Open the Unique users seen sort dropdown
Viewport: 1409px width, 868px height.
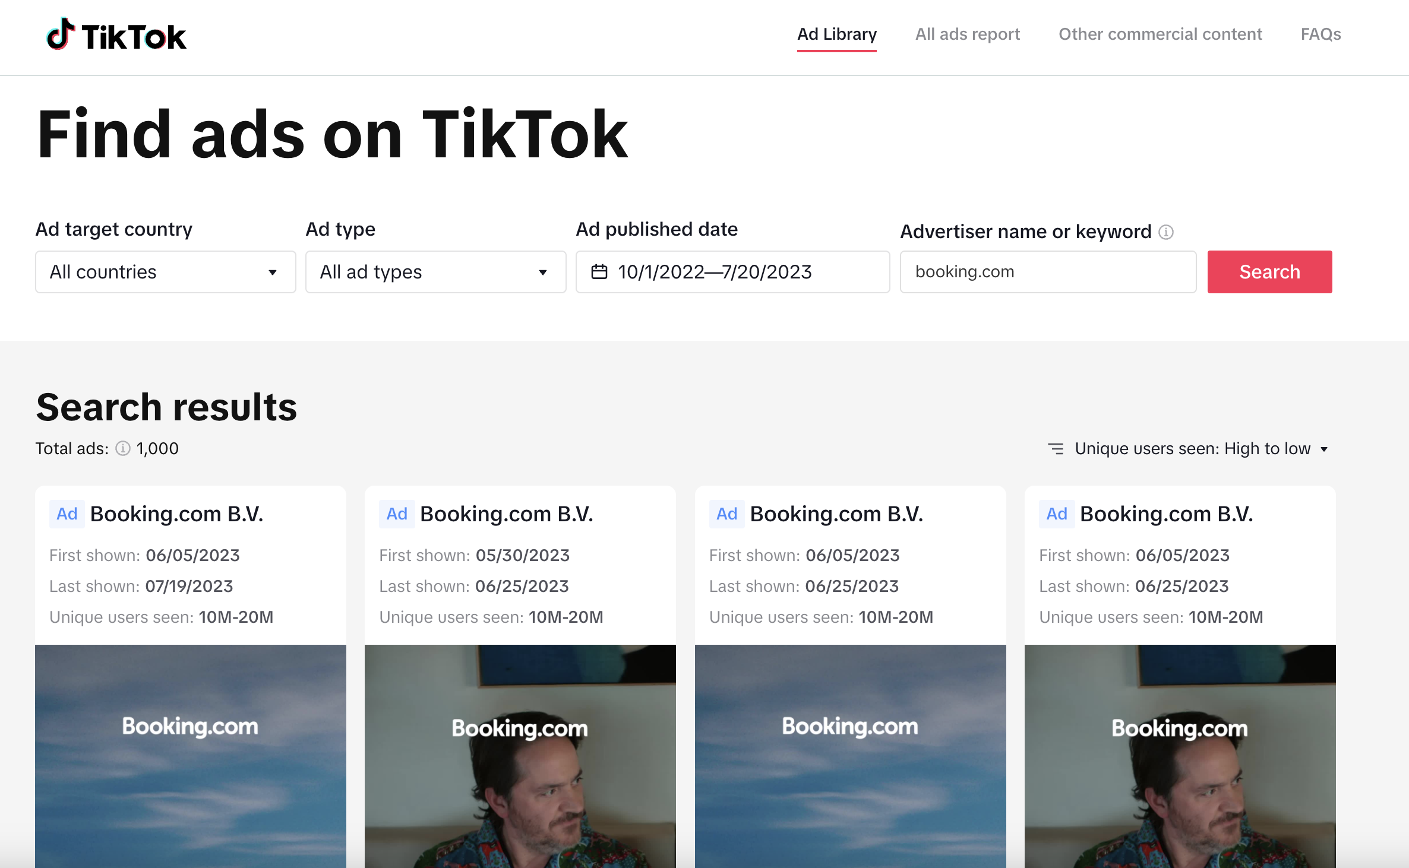coord(1189,449)
